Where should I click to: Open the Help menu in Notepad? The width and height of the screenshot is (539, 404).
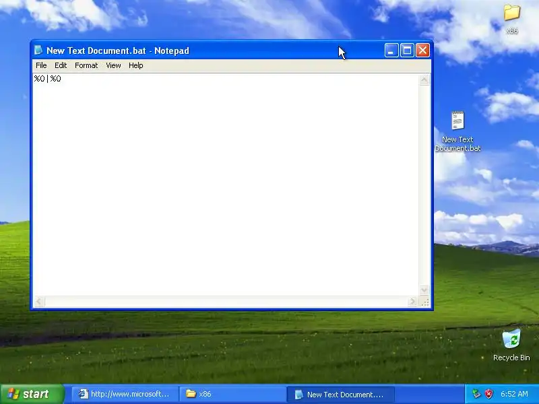click(136, 65)
